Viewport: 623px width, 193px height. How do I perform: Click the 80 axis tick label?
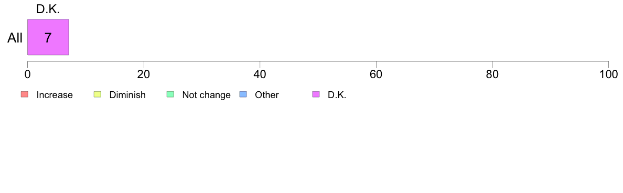pos(492,74)
